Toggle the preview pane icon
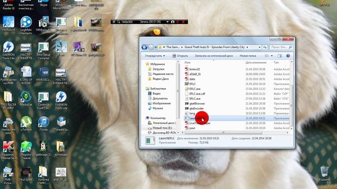Viewport: 337px width, 189px height. (280, 56)
